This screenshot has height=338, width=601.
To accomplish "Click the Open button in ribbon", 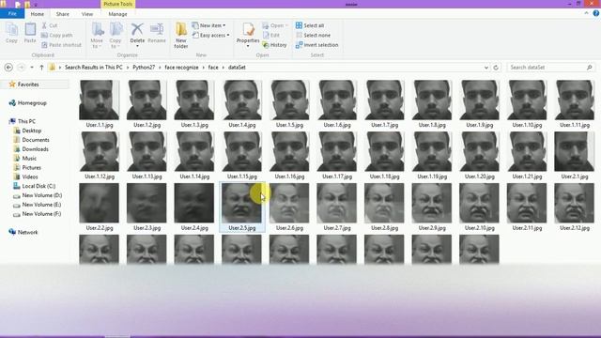I will click(275, 25).
